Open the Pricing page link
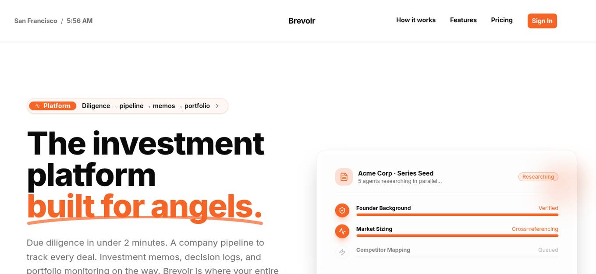Image resolution: width=596 pixels, height=274 pixels. click(502, 20)
